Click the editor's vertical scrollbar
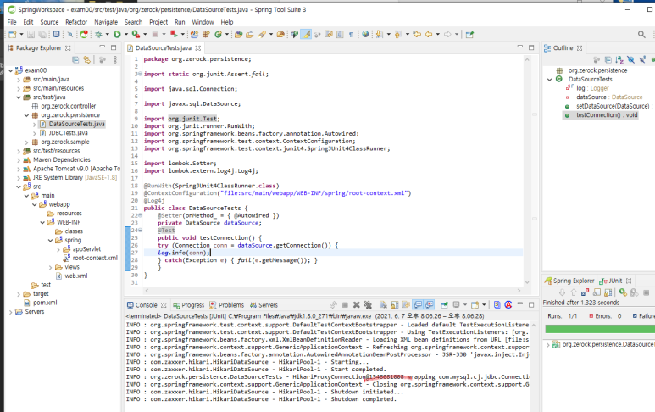The height and width of the screenshot is (412, 655). tap(527, 171)
